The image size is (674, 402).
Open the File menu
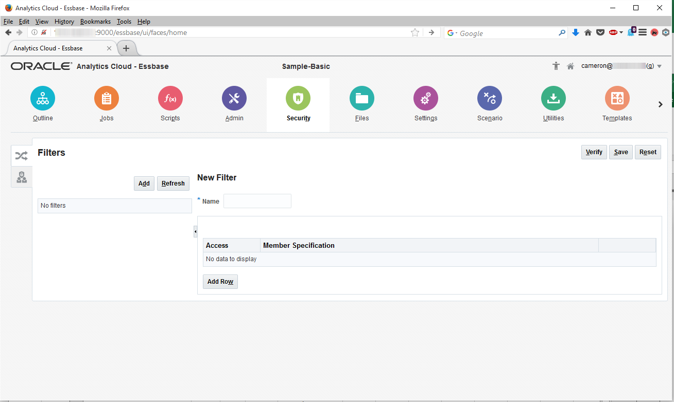(x=8, y=22)
